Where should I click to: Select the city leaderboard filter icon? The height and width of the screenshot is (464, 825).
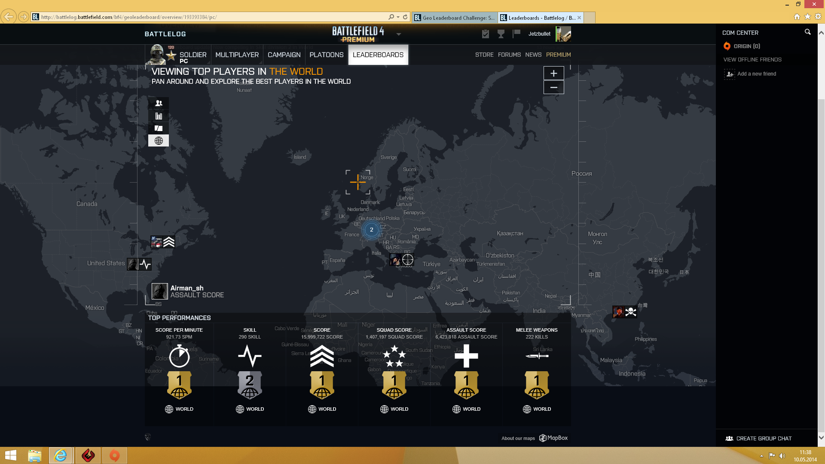[x=159, y=116]
